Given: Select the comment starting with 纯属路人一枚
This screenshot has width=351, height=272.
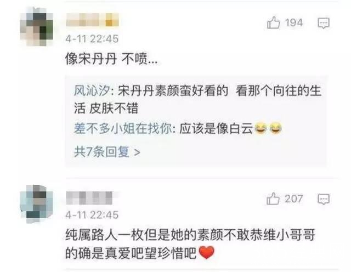Looking at the screenshot, I should coord(190,244).
